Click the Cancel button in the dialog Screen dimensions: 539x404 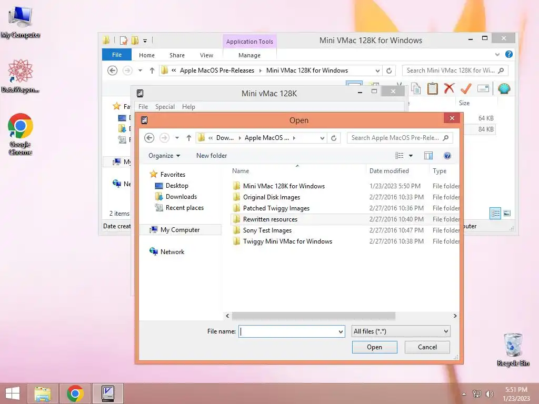427,347
